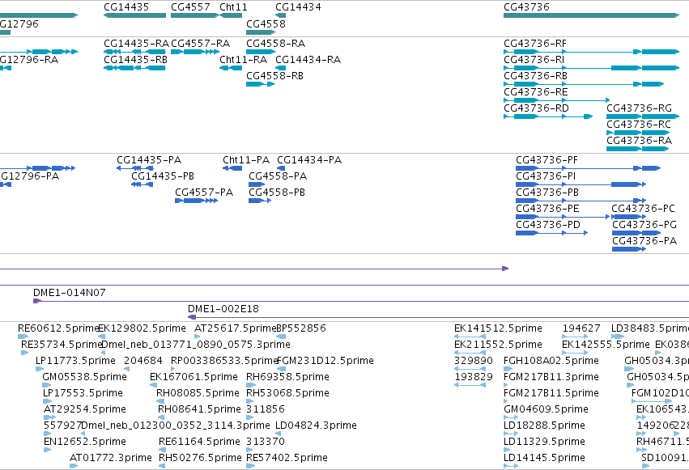This screenshot has height=470, width=689.
Task: Select protein CG14435-PB
Action: tap(163, 176)
